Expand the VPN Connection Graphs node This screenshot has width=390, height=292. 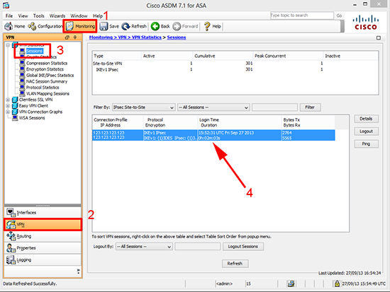coord(8,112)
